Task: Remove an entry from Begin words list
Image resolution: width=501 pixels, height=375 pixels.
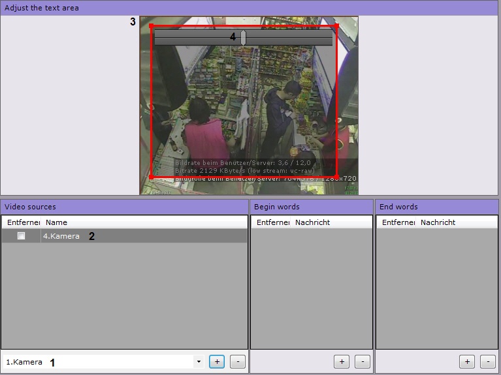Action: (362, 361)
